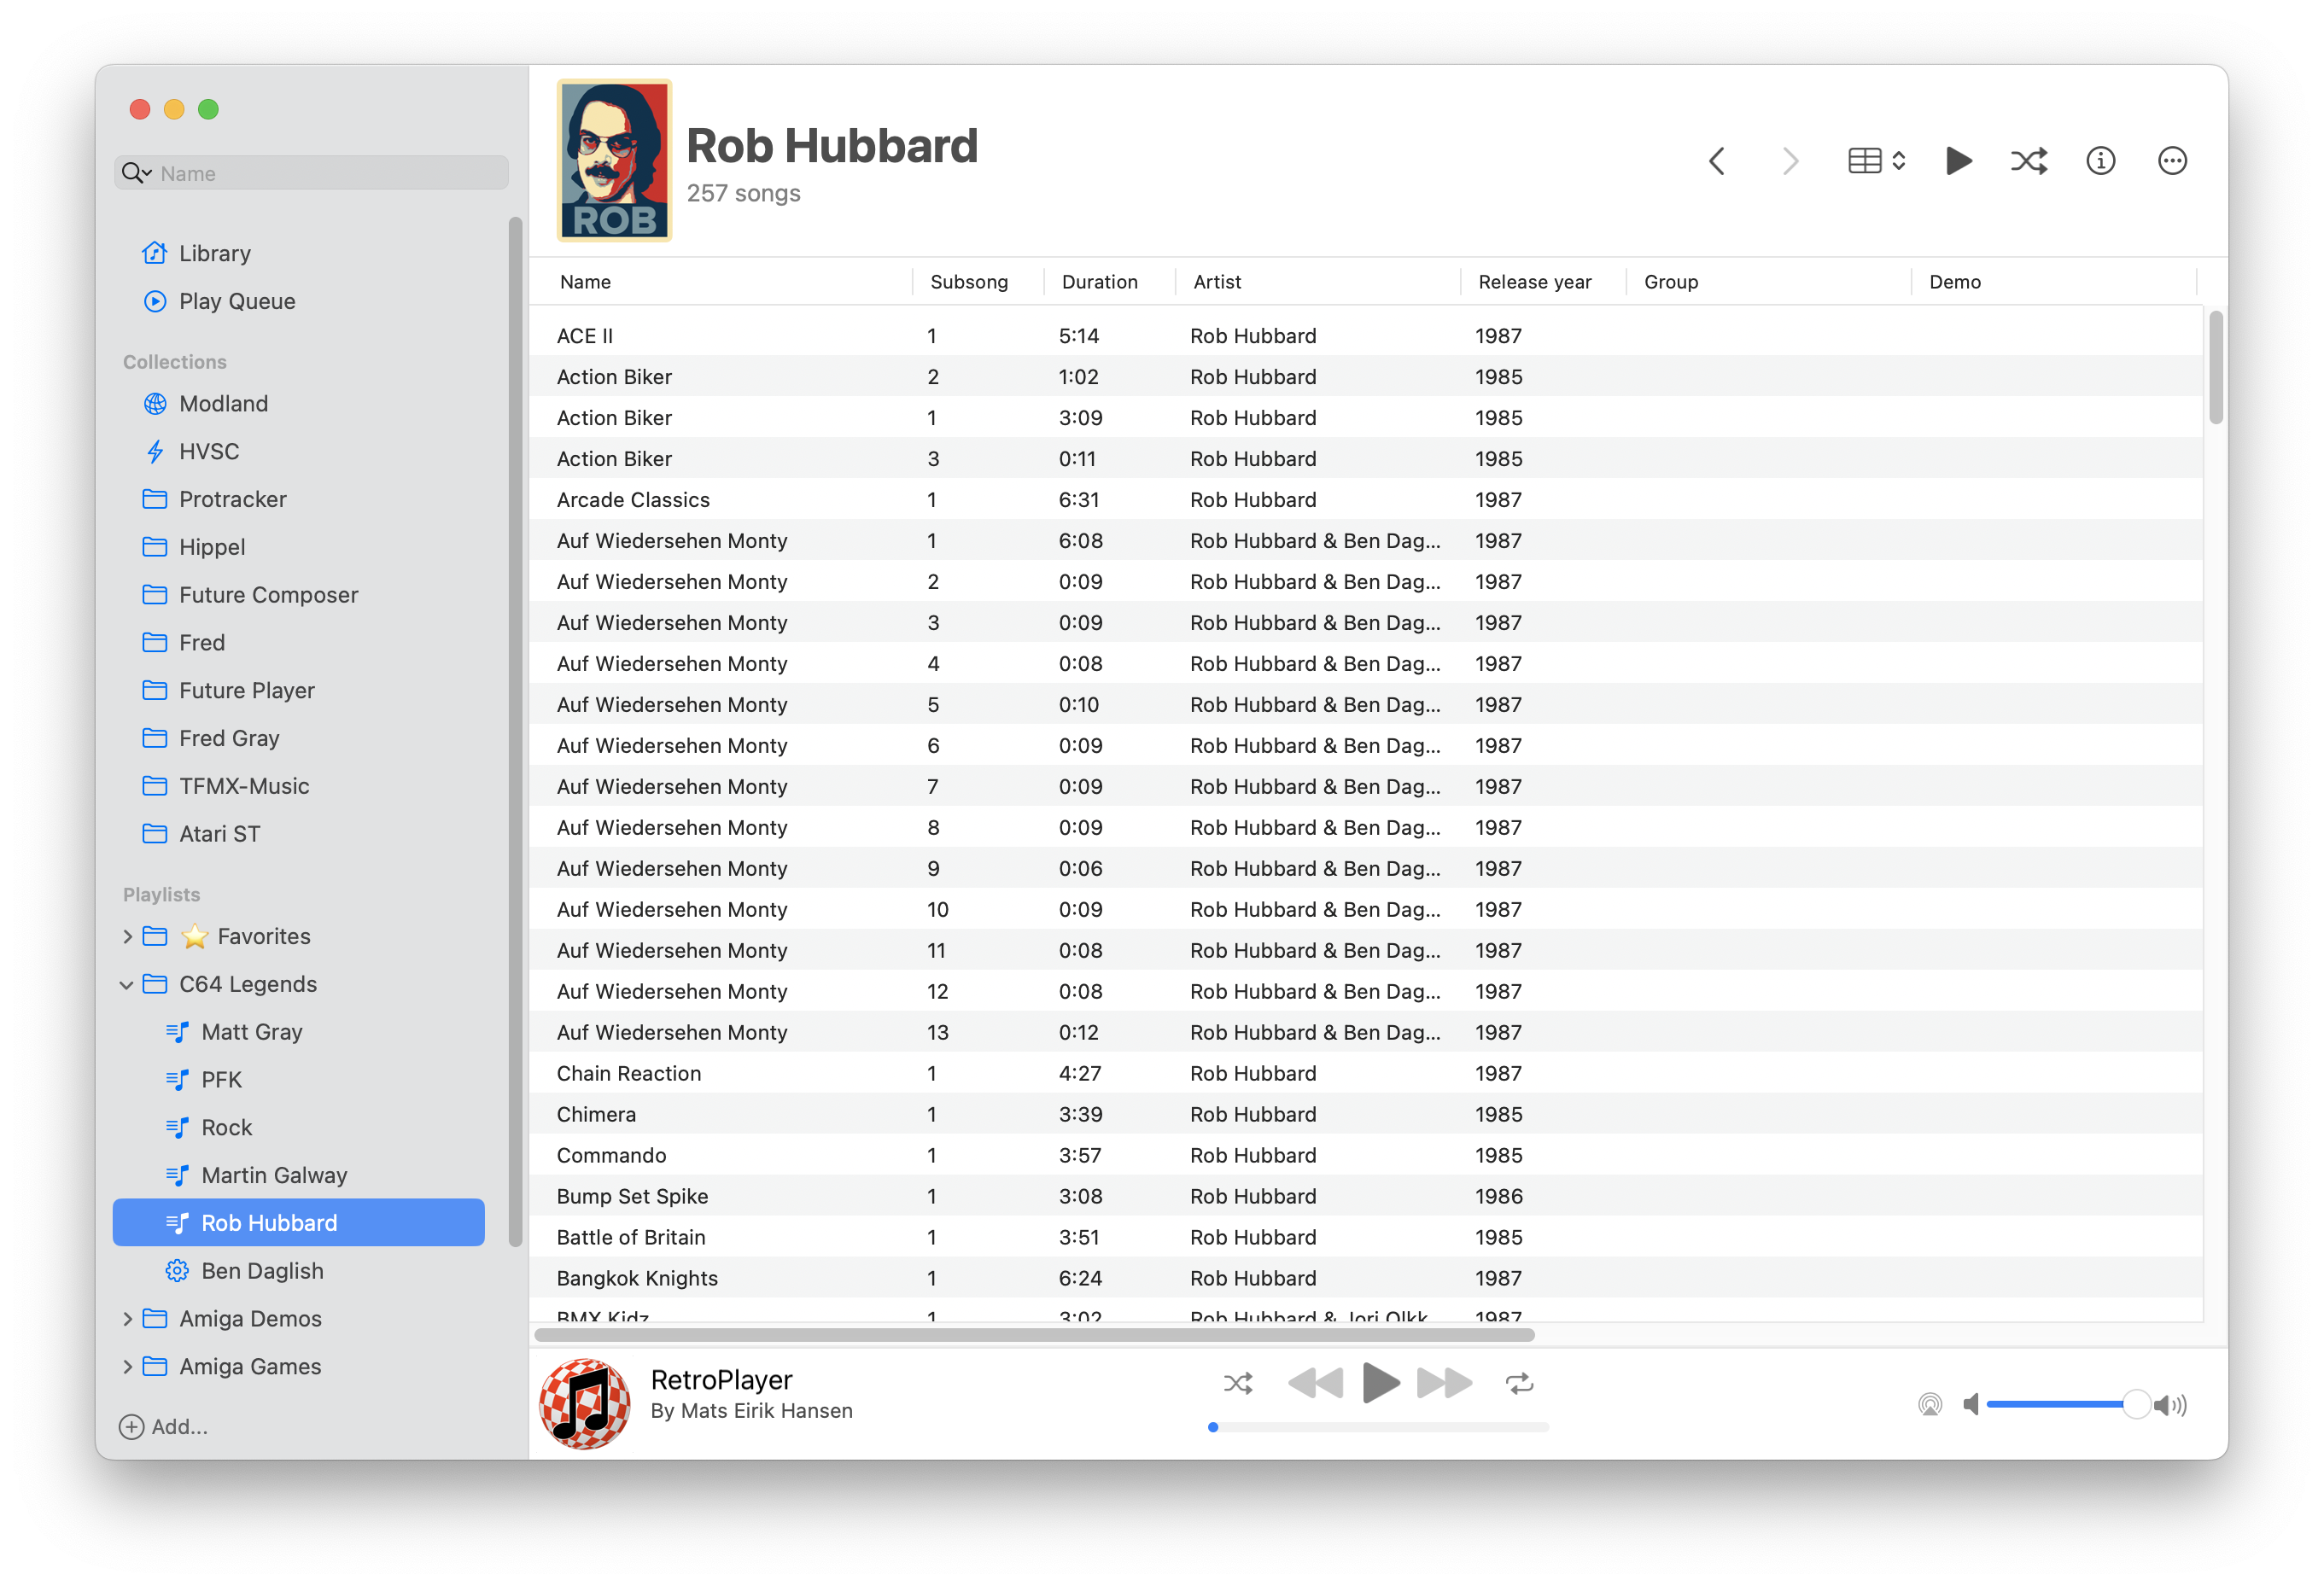The width and height of the screenshot is (2324, 1586).
Task: Expand the Favorites playlist folder
Action: click(127, 936)
